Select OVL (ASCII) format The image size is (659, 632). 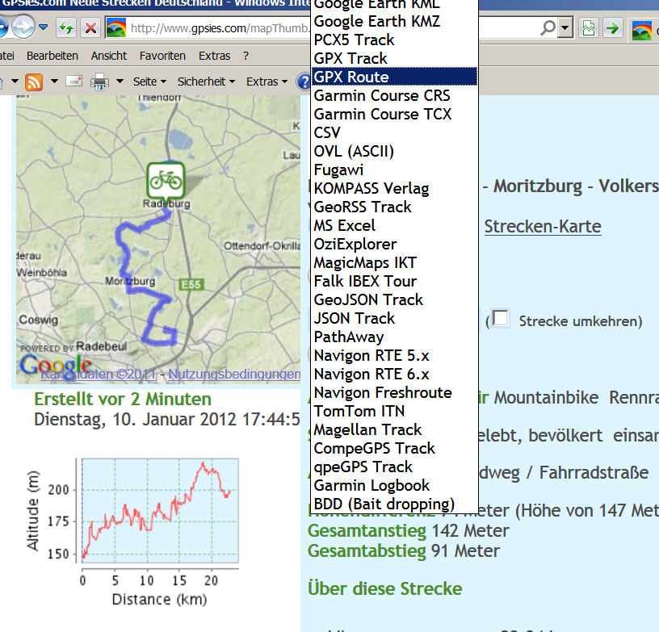[395, 151]
